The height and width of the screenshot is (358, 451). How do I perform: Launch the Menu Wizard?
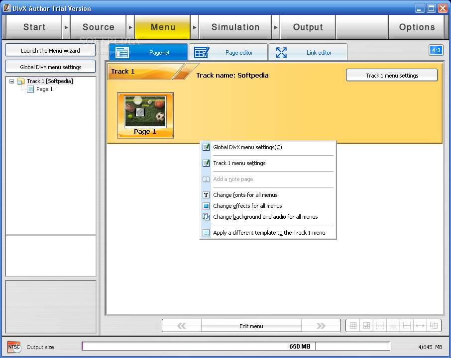coord(50,50)
